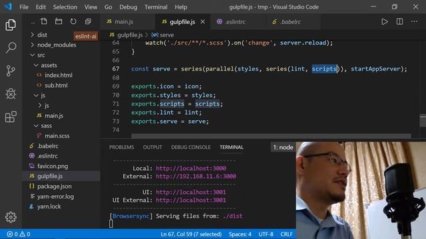Image resolution: width=426 pixels, height=239 pixels.
Task: Open the editor More Actions menu
Action: [x=414, y=22]
